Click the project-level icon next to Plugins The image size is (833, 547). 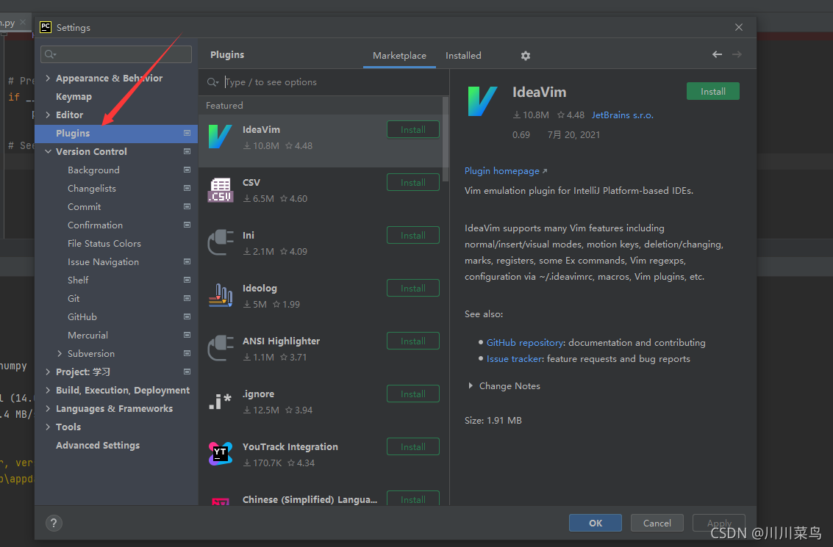click(187, 133)
